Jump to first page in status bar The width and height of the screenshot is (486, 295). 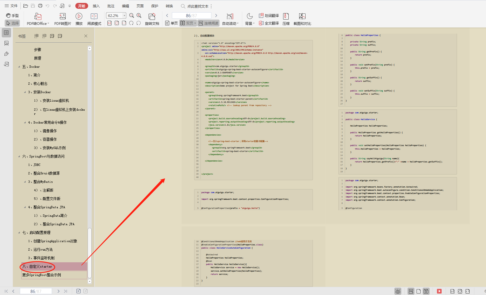coord(6,291)
